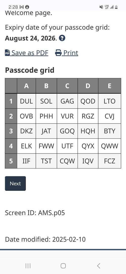Viewport: 126px width, 274px height.
Task: Select passcode cell DUL in grid
Action: pyautogui.click(x=26, y=101)
